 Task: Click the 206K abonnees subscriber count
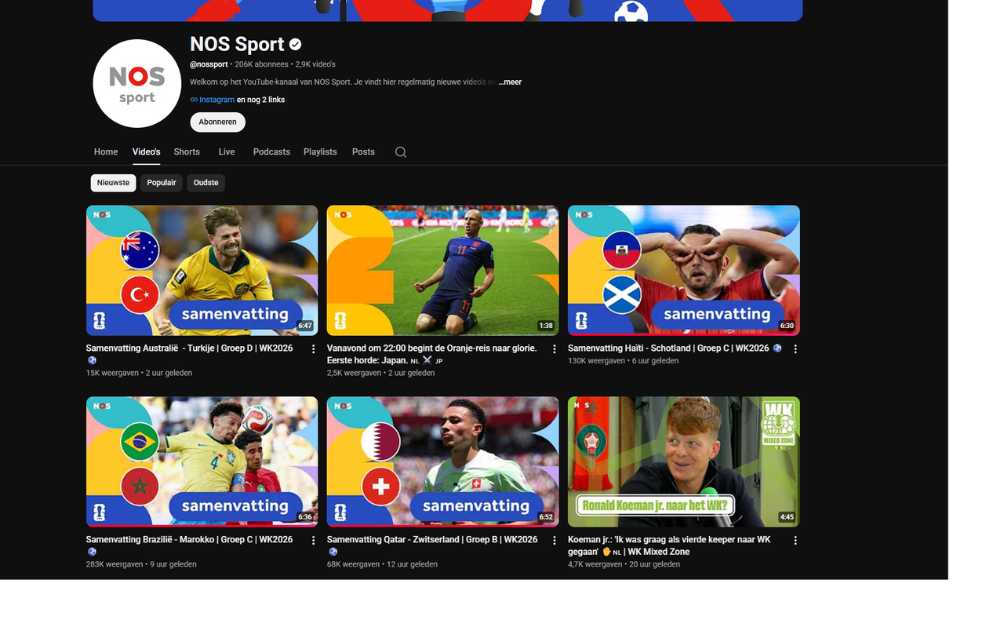tap(261, 64)
